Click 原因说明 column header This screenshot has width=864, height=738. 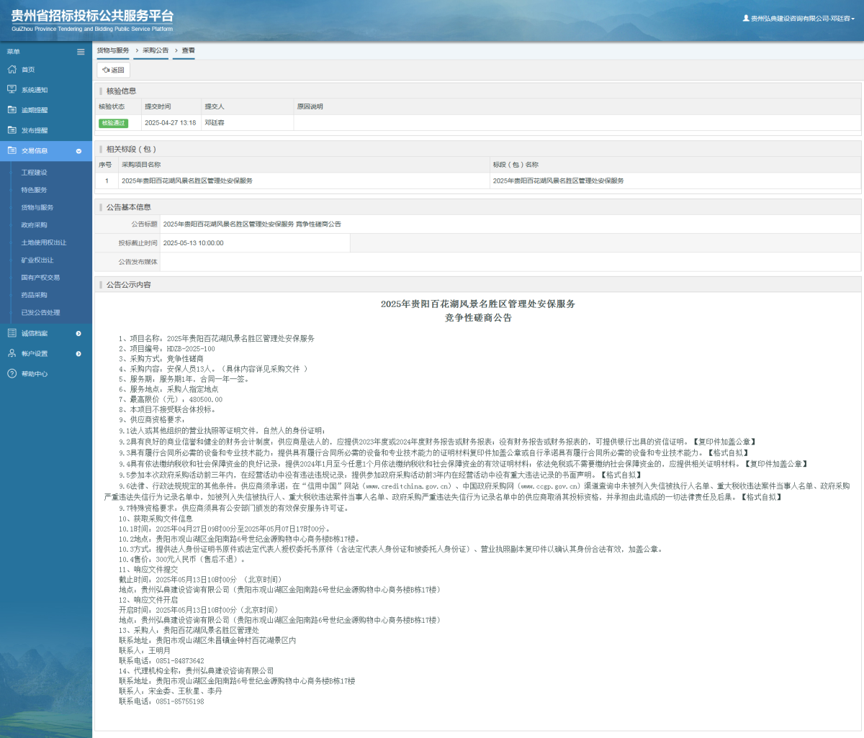point(310,106)
